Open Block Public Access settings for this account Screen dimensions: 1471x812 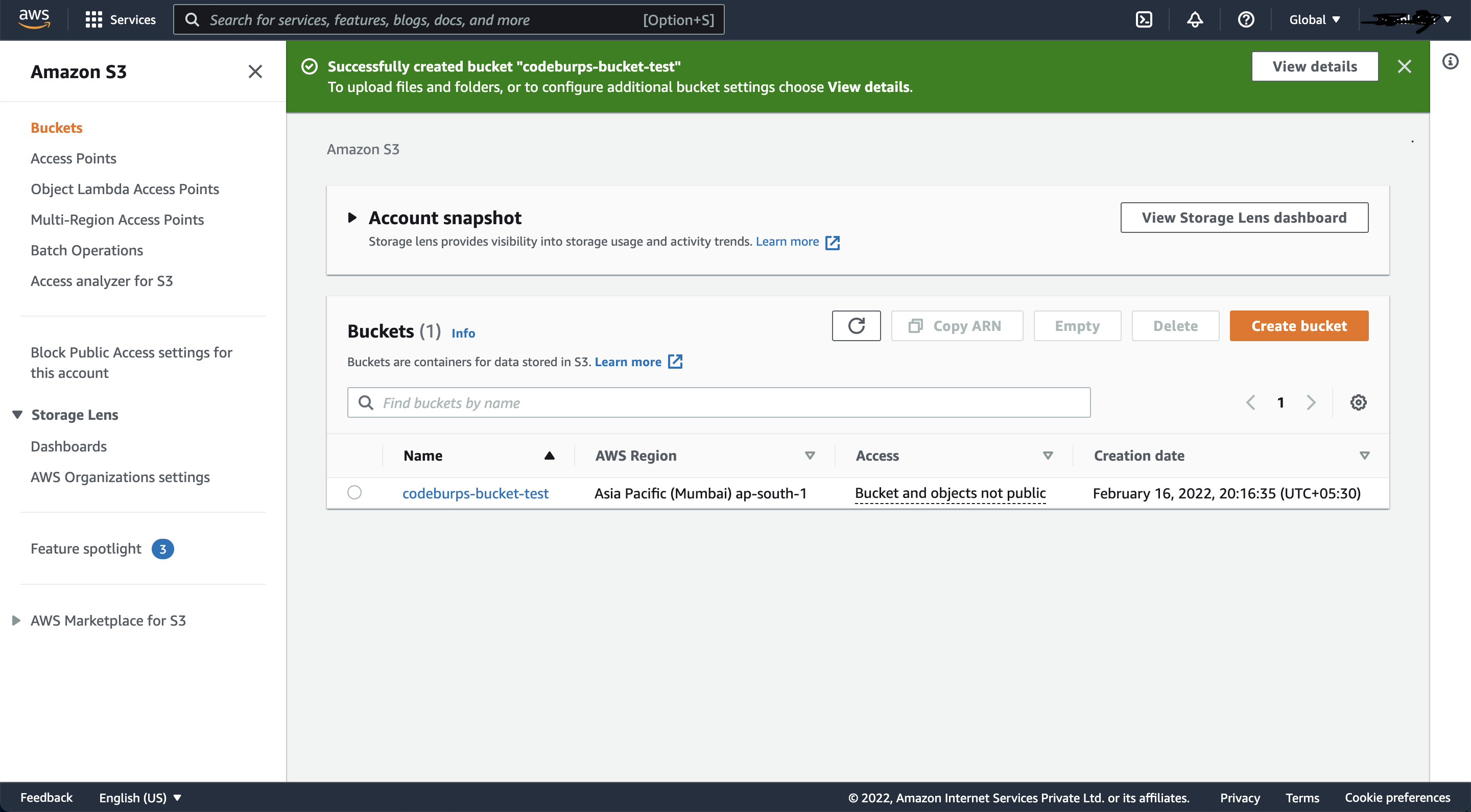coord(131,363)
